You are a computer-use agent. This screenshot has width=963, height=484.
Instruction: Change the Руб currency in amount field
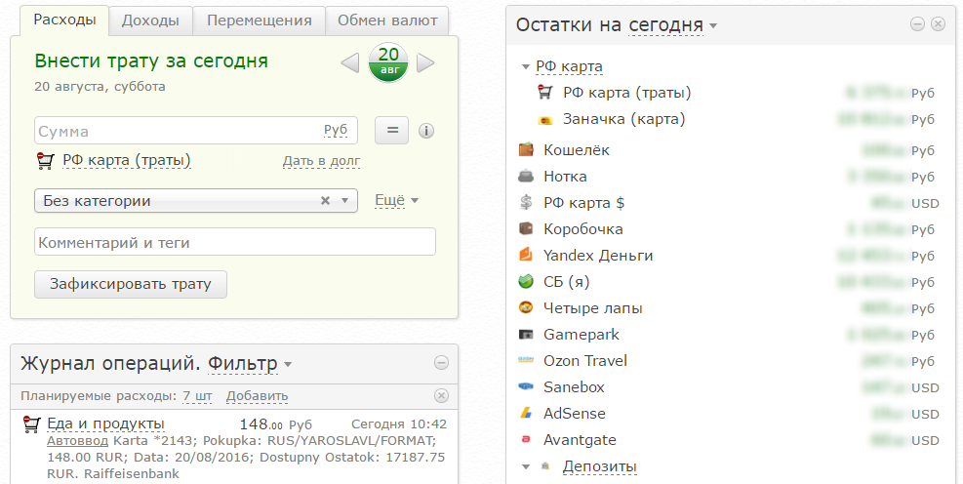click(336, 130)
